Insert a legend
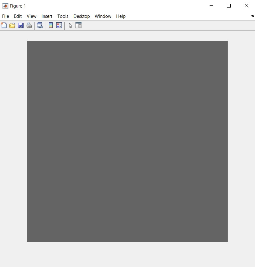 tap(59, 25)
